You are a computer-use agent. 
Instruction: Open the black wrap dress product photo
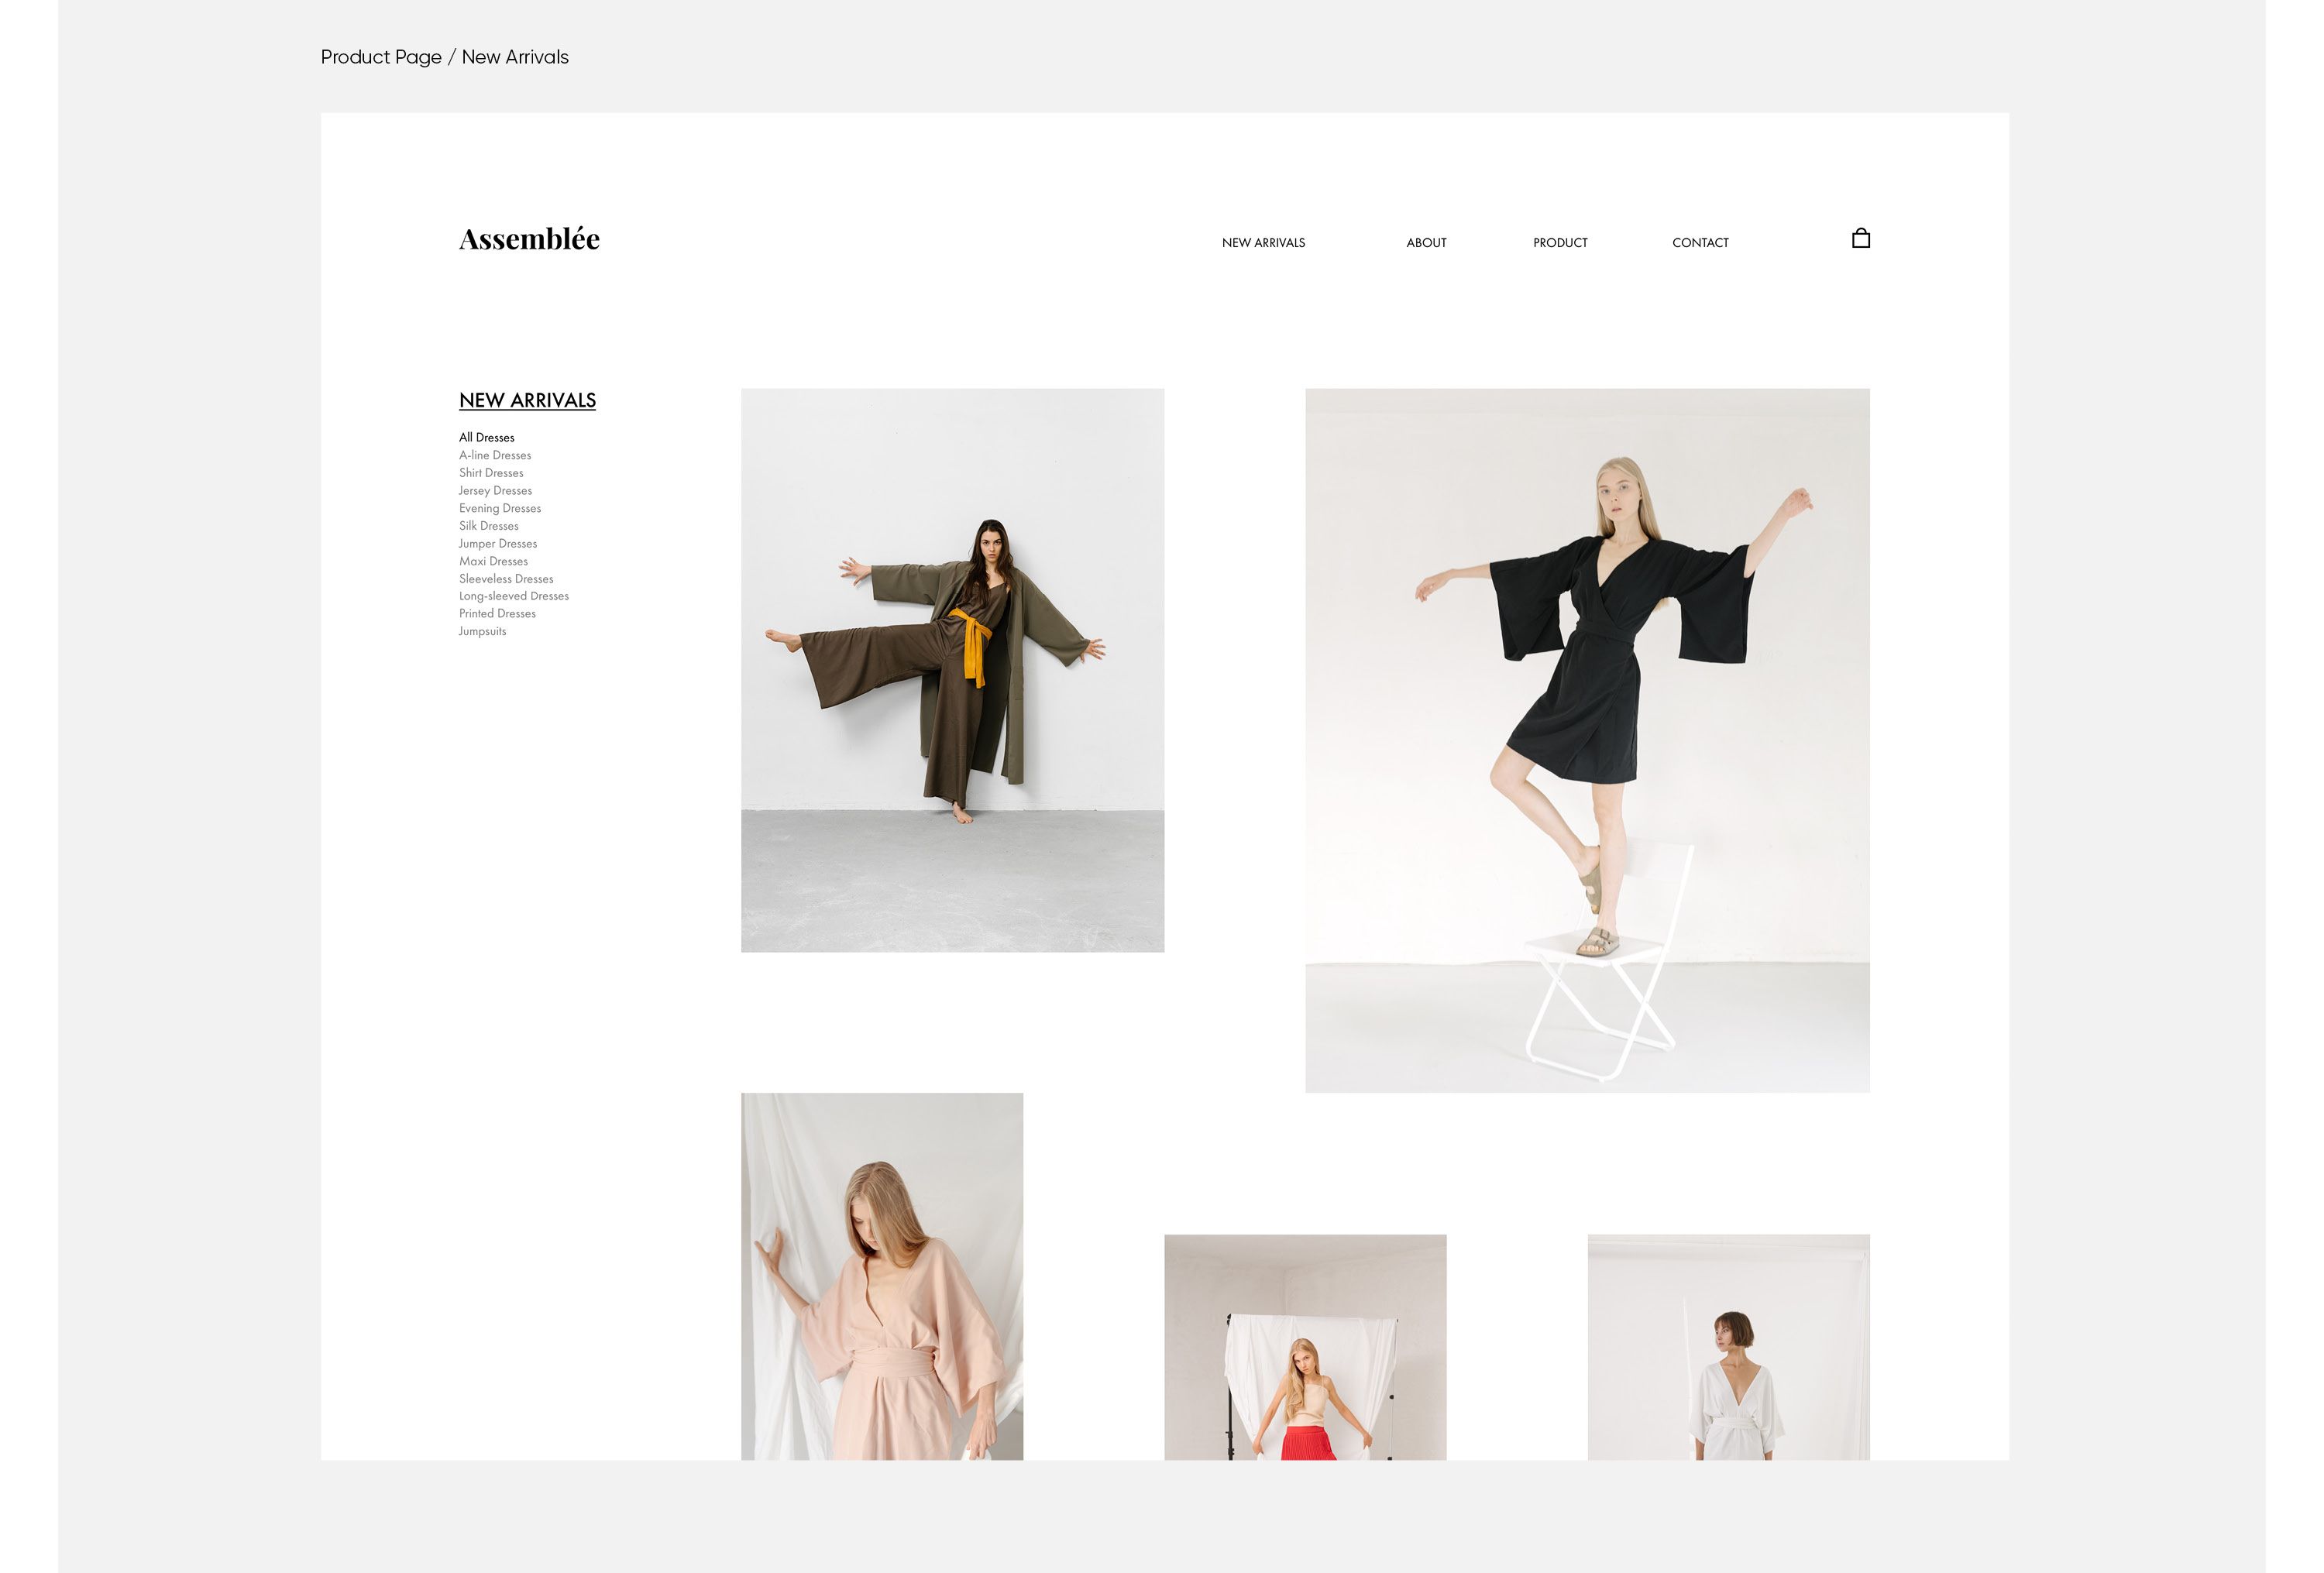(1587, 740)
